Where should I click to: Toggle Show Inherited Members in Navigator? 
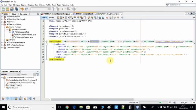[x=3, y=98]
